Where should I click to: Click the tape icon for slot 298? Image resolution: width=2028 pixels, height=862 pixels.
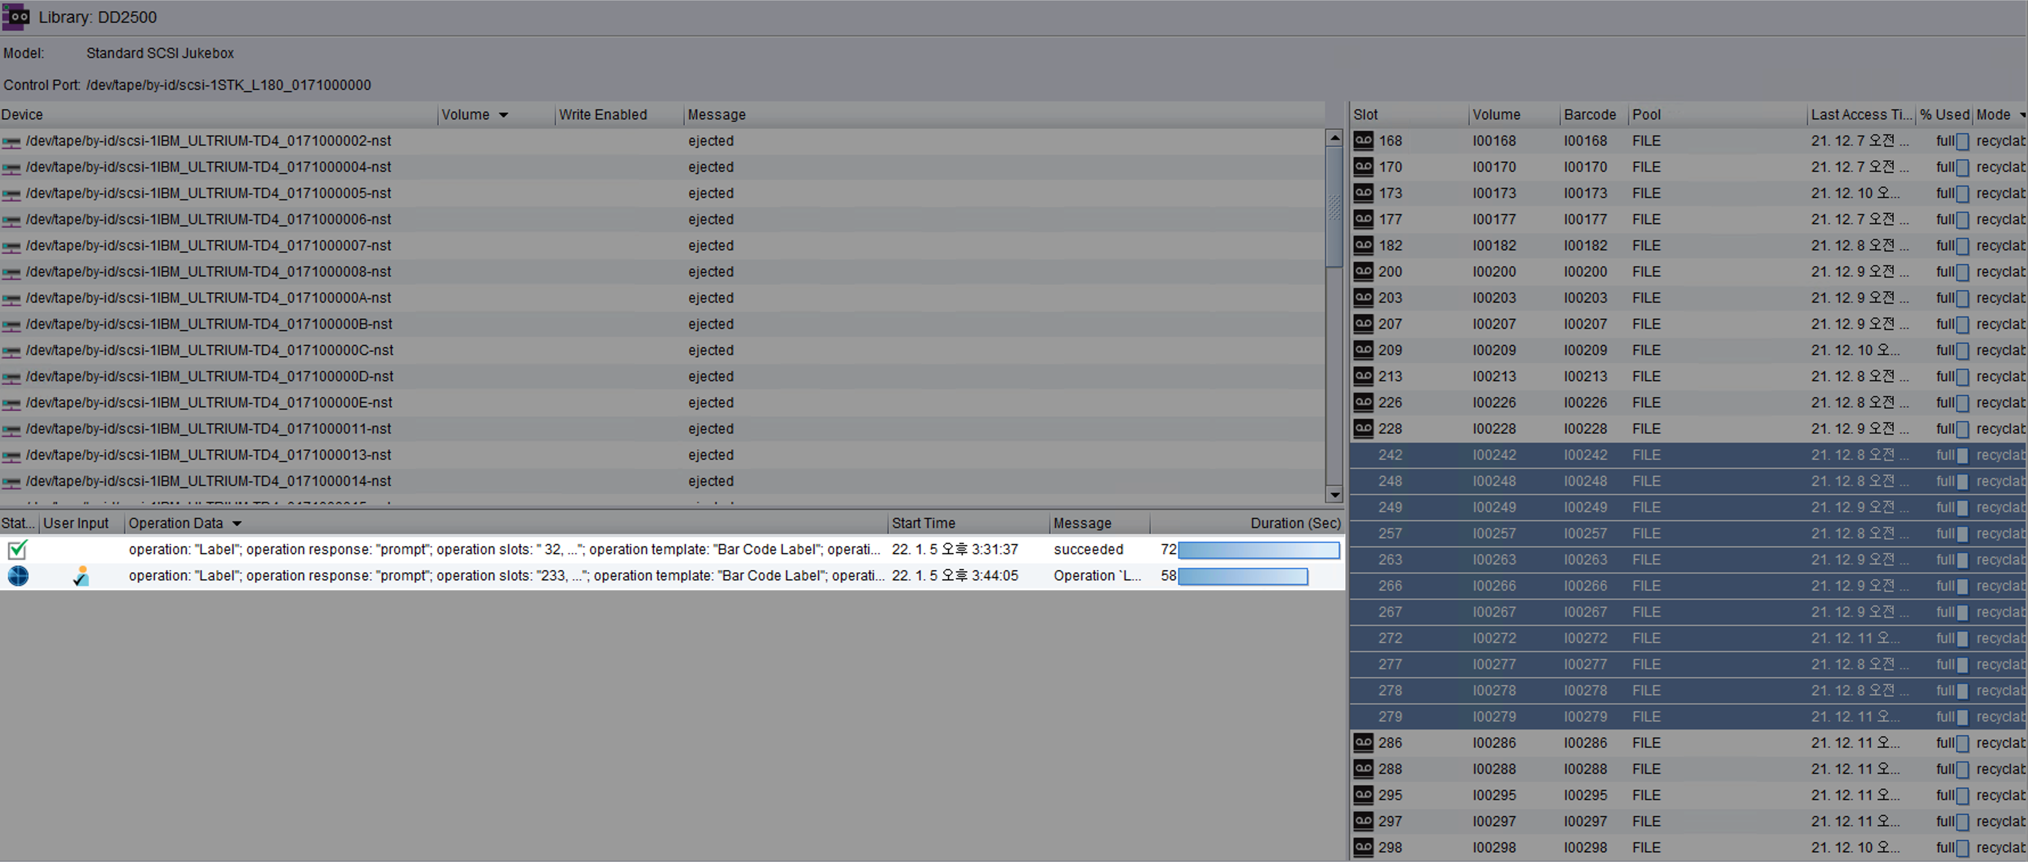[1363, 847]
